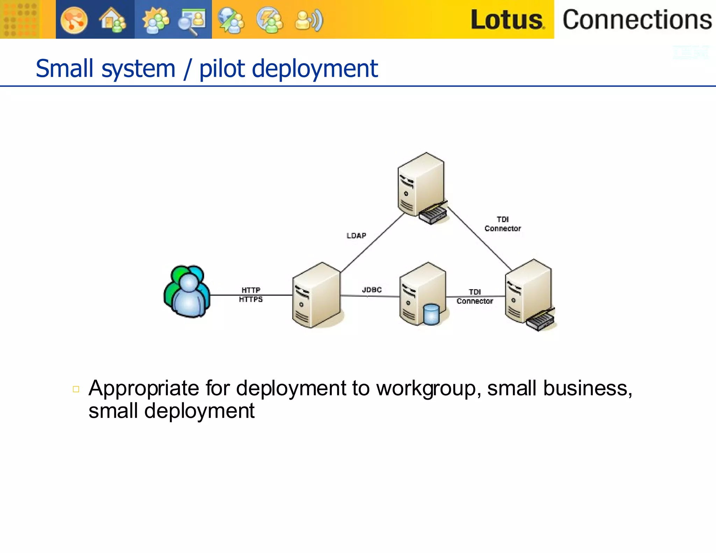Click the bullet square before Appropriate

[x=76, y=389]
